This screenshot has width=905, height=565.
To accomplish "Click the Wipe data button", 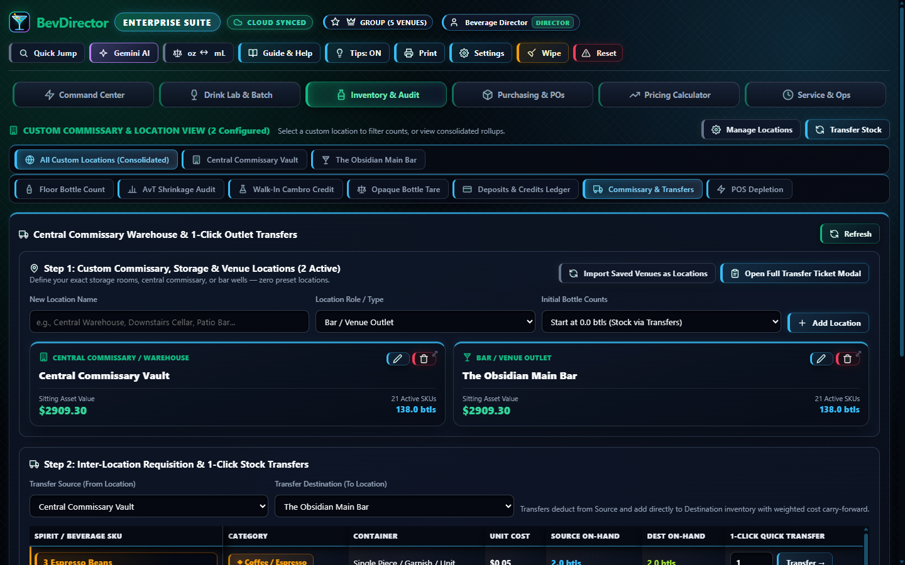I will pyautogui.click(x=544, y=53).
